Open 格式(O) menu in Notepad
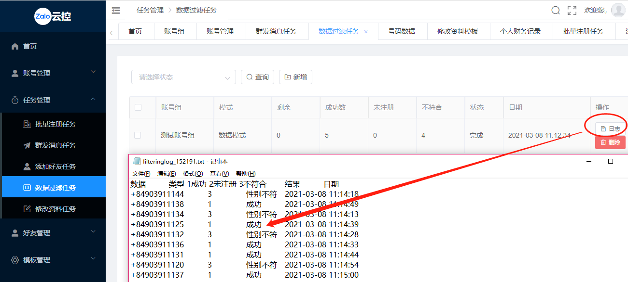Image resolution: width=628 pixels, height=282 pixels. click(x=193, y=173)
